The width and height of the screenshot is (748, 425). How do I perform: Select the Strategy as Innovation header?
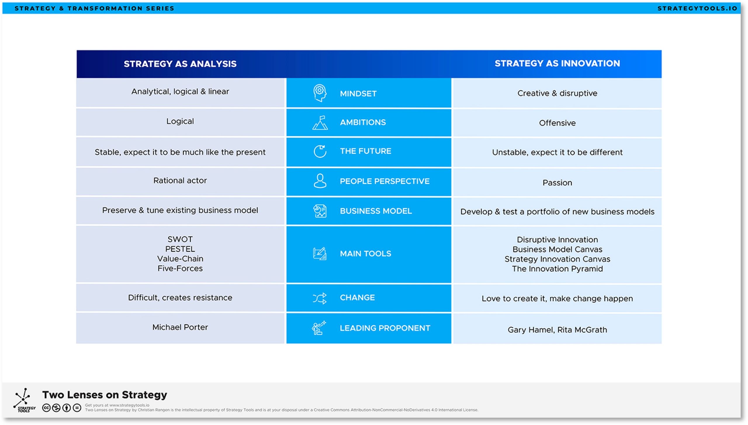557,63
